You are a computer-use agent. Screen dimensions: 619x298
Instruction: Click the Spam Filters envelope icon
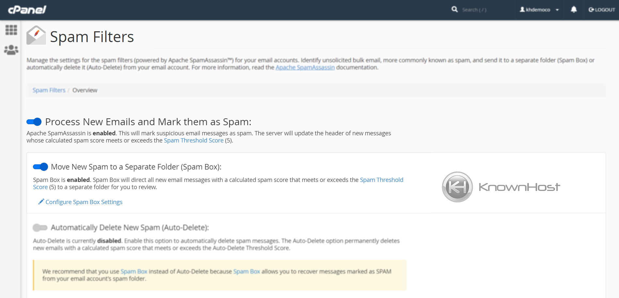(36, 35)
